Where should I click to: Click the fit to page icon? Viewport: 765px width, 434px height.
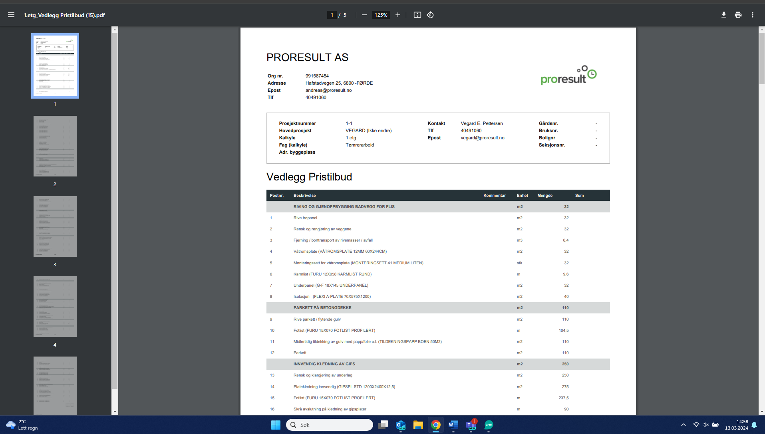click(417, 15)
